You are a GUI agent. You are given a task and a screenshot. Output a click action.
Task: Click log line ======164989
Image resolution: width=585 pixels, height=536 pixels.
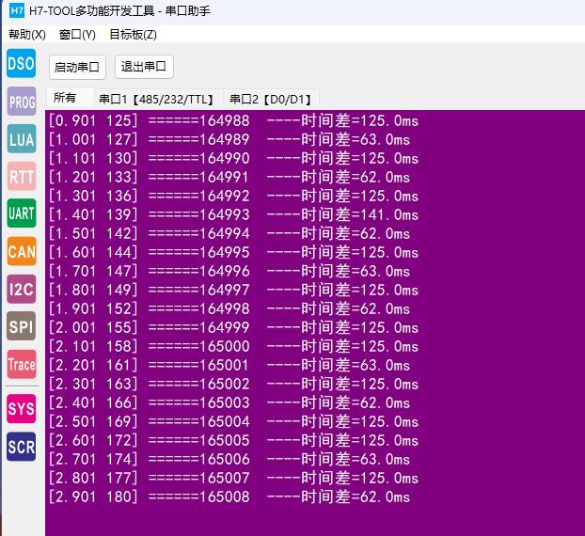pos(229,139)
